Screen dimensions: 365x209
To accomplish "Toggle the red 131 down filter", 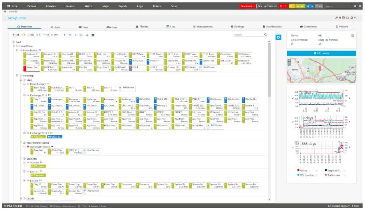I will tap(16, 35).
